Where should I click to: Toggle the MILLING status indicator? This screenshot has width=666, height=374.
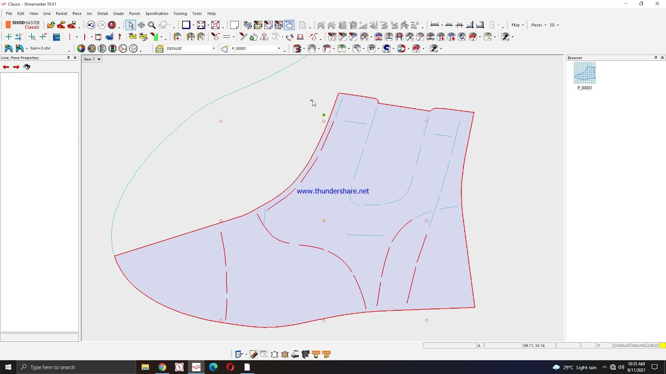[x=639, y=345]
